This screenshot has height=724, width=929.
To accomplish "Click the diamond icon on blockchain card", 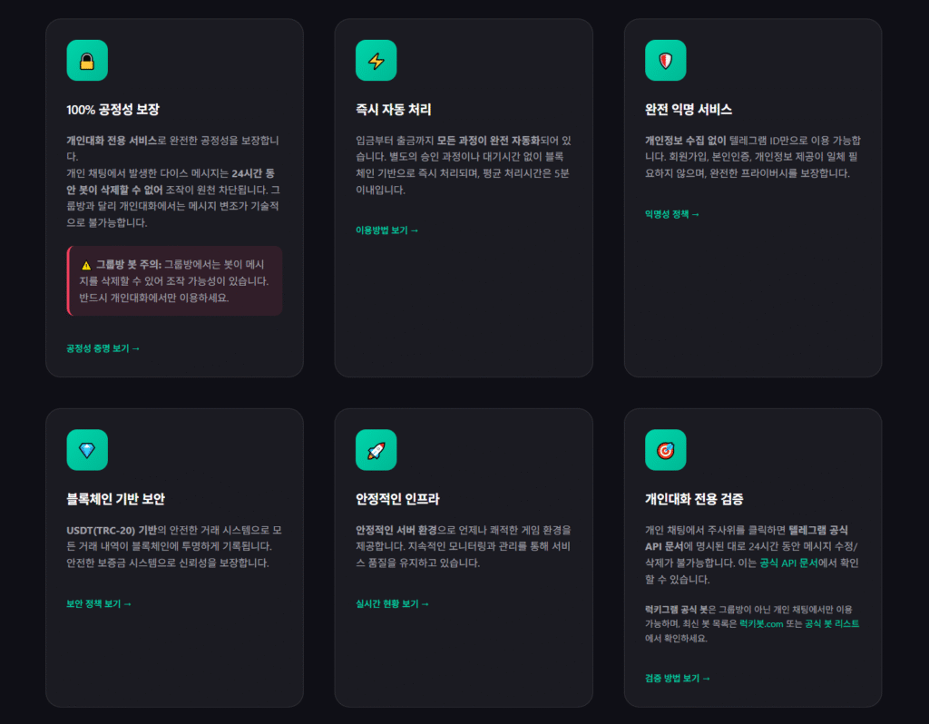I will pyautogui.click(x=87, y=450).
